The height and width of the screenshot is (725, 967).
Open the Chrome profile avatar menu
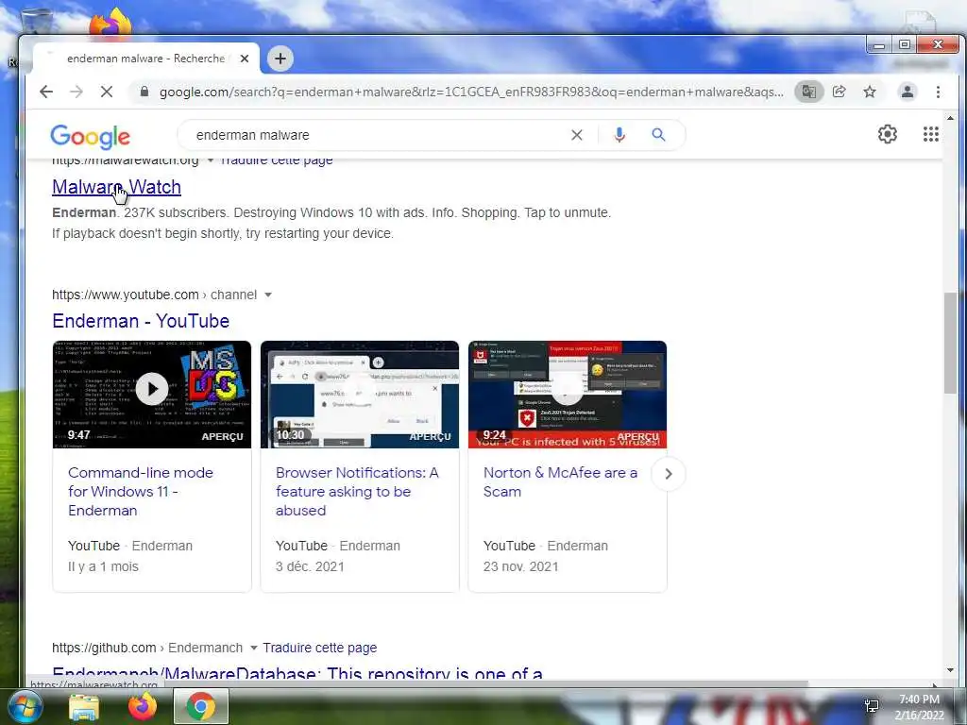point(908,92)
